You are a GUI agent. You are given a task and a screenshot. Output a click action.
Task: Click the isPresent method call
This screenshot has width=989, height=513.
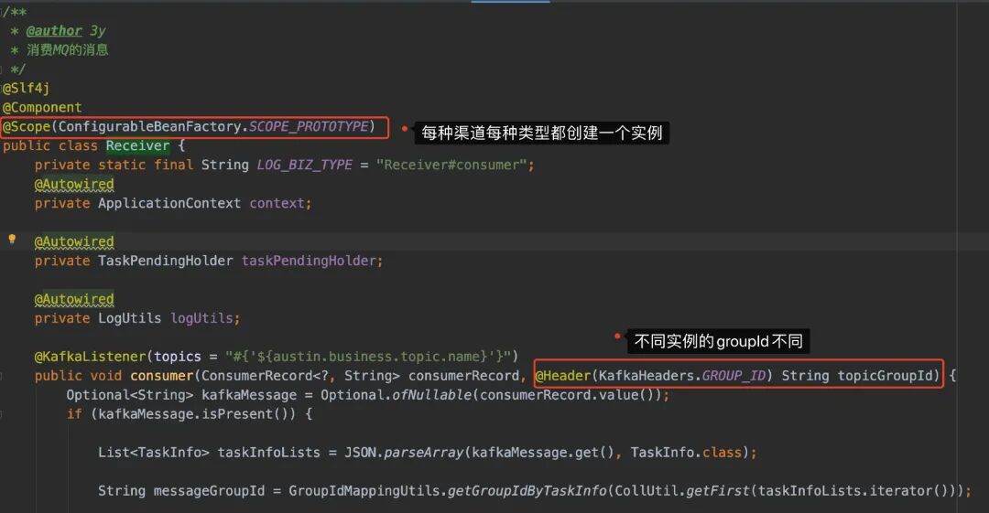[x=237, y=414]
